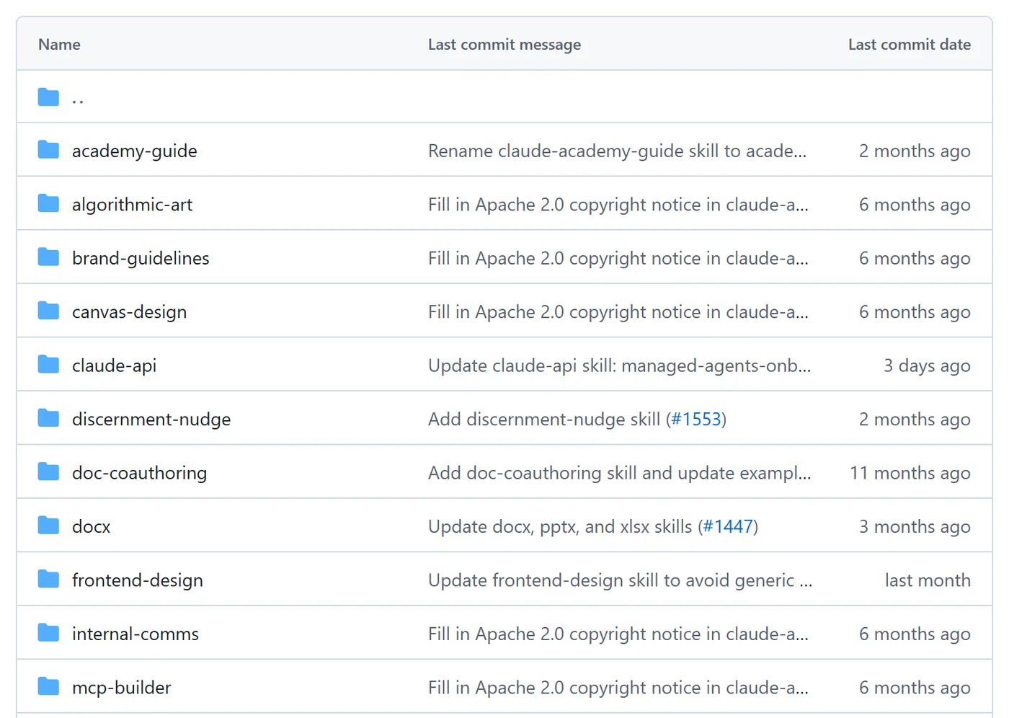Open the 'Update frontend-design skill' commit message
Viewport: 1009px width, 718px height.
(x=620, y=580)
